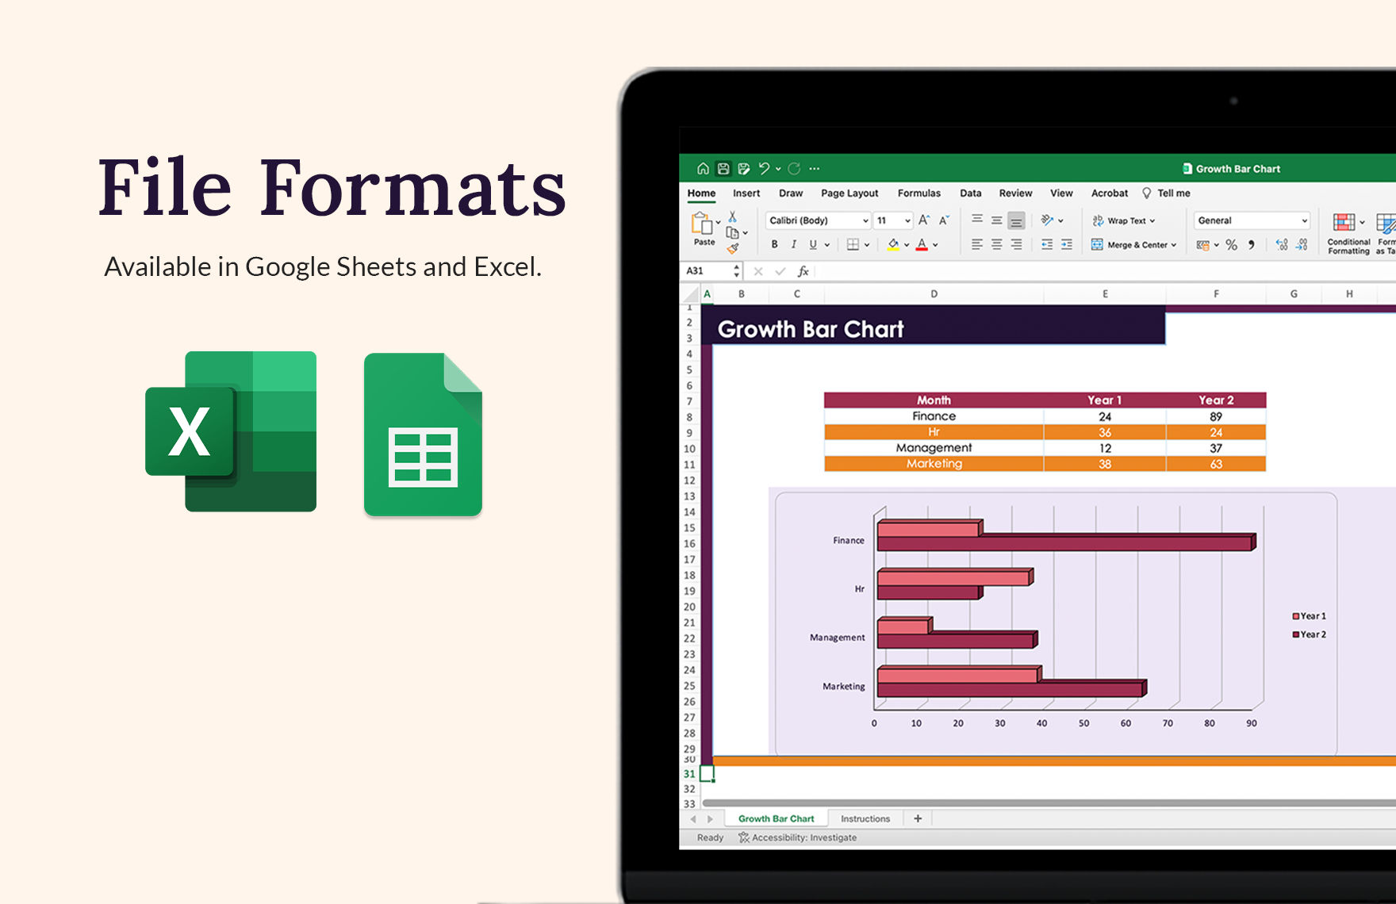
Task: Open the number format dropdown General
Action: [x=1252, y=220]
